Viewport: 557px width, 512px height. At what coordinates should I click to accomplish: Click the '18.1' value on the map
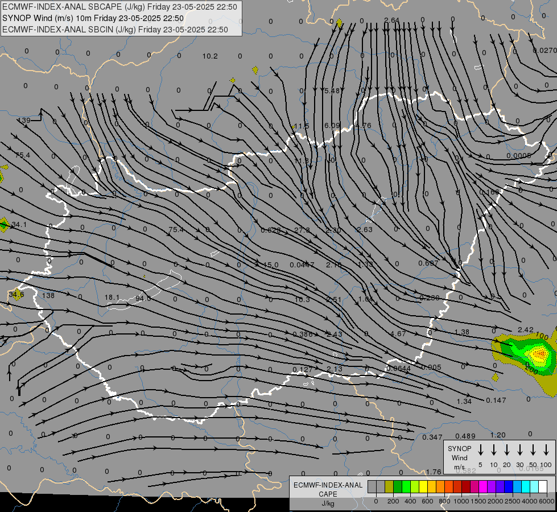(112, 297)
